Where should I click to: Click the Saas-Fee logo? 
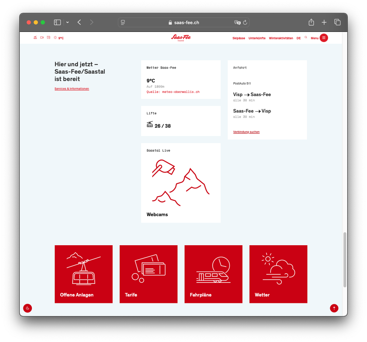(x=181, y=38)
